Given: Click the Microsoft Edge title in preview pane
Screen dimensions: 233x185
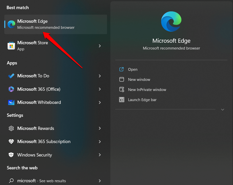Looking at the screenshot, I should click(x=171, y=41).
